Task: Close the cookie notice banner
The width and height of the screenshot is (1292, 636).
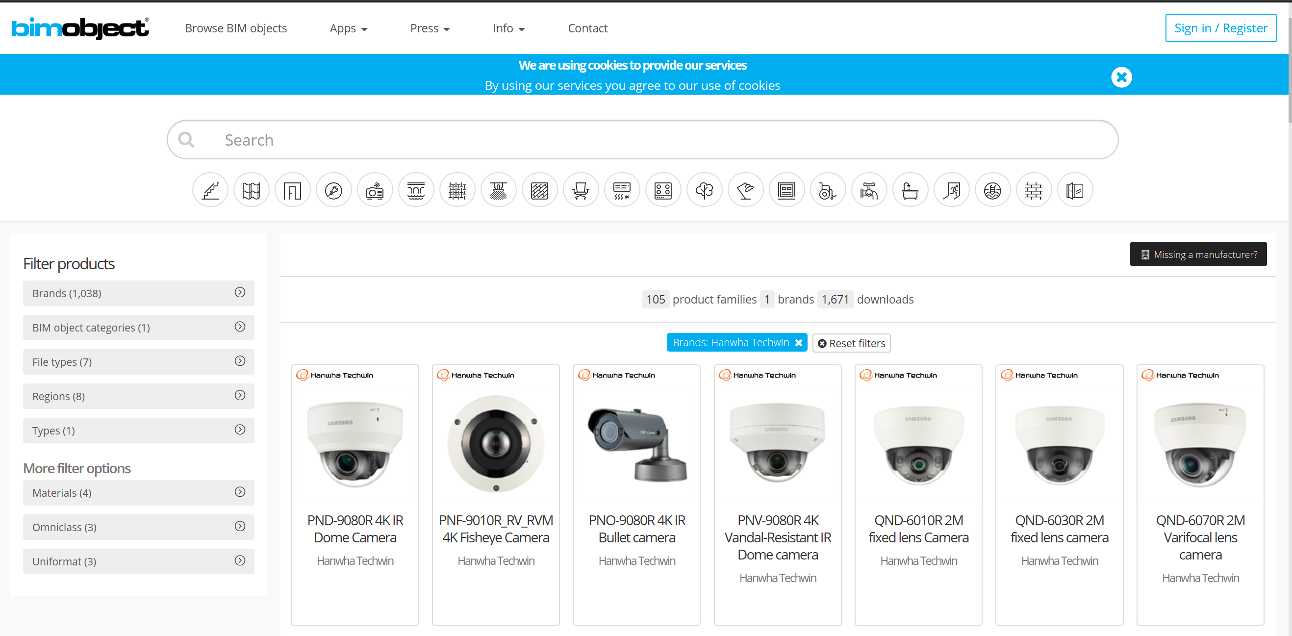Action: tap(1121, 77)
